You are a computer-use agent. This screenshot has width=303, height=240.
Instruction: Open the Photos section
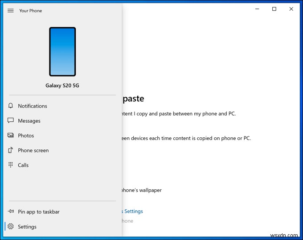coord(62,136)
